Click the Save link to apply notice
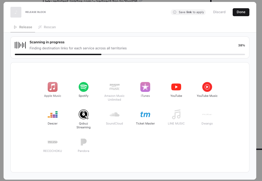Screen dimensions: 262x181 [188, 12]
